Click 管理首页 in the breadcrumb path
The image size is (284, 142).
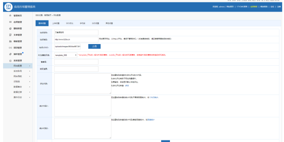pyautogui.click(x=48, y=15)
